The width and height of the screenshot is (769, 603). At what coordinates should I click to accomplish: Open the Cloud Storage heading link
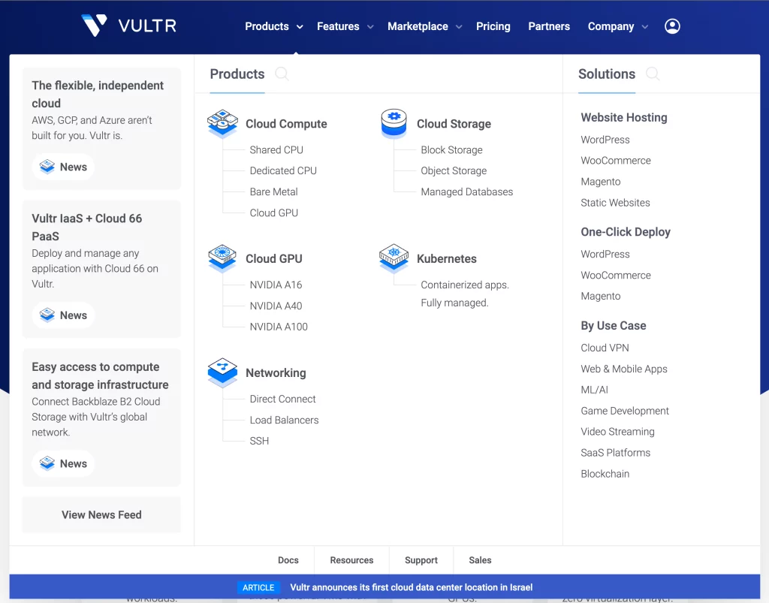[x=454, y=124]
